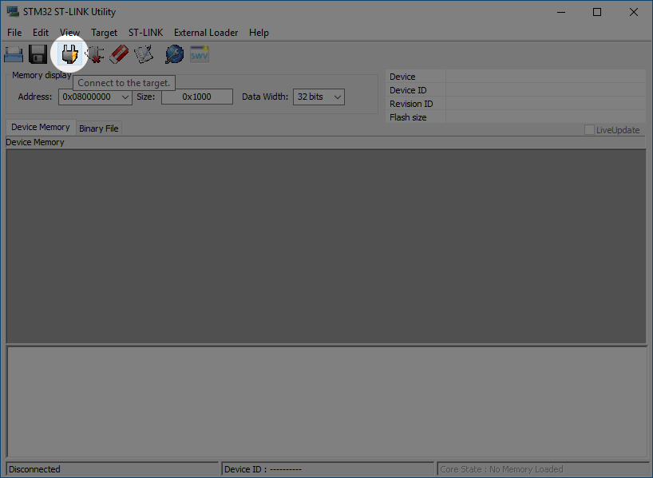This screenshot has width=653, height=478.
Task: Click the globe update toolbar icon
Action: click(x=175, y=54)
